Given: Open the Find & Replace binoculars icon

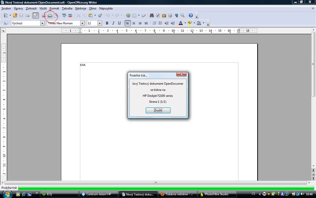Looking at the screenshot, I should [152, 15].
